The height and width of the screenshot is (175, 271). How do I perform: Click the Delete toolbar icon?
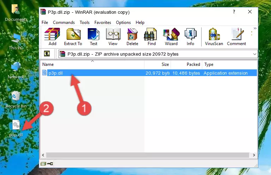(133, 37)
